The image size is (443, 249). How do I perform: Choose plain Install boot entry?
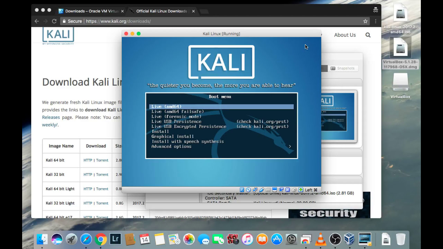click(221, 131)
